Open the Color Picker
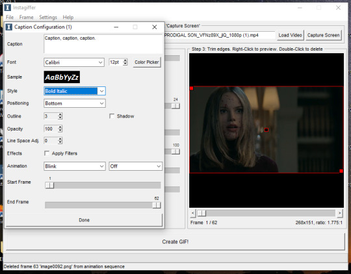The image size is (351, 274). 147,62
